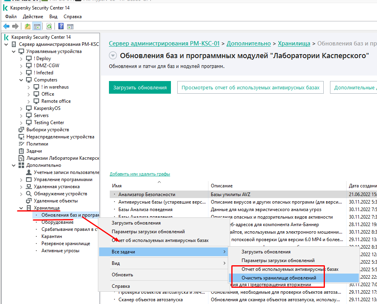Expand the ! DMZ-CGW group
377x304 pixels.
(21, 66)
